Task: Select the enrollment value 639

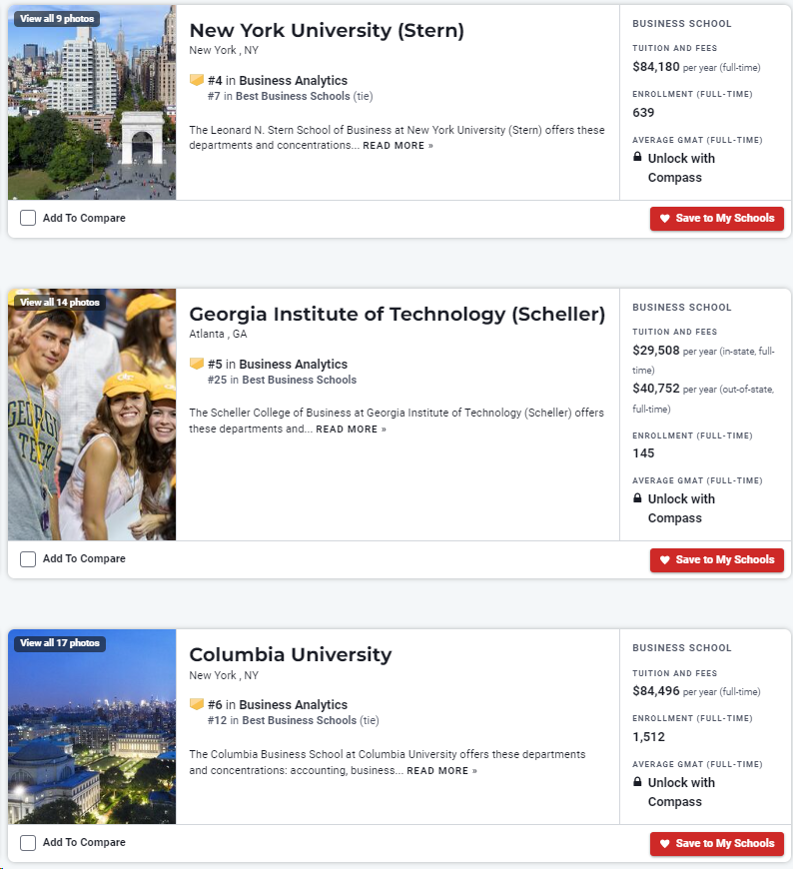Action: [643, 113]
